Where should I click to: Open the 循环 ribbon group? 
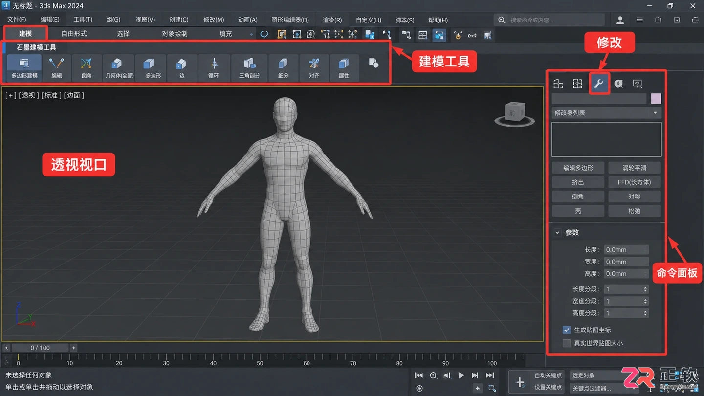click(x=214, y=67)
